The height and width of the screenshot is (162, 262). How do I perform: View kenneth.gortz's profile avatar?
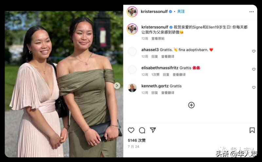(132, 88)
